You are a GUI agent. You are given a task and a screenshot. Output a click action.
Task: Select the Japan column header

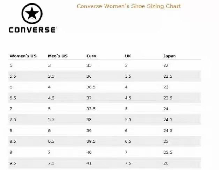(x=169, y=56)
